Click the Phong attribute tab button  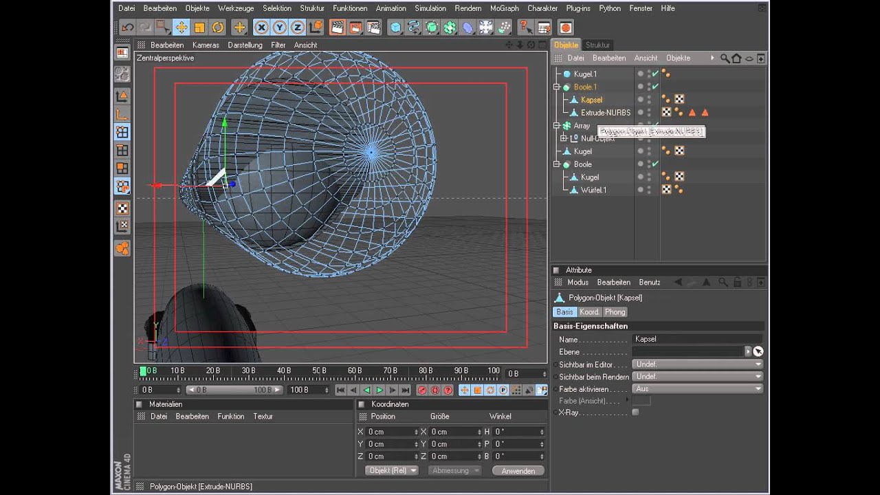[x=615, y=312]
